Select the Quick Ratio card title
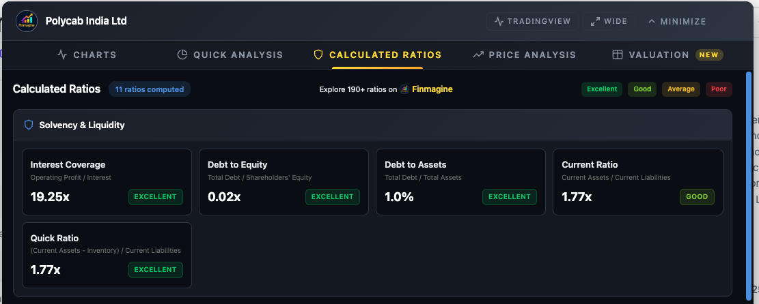759x304 pixels. coord(54,238)
